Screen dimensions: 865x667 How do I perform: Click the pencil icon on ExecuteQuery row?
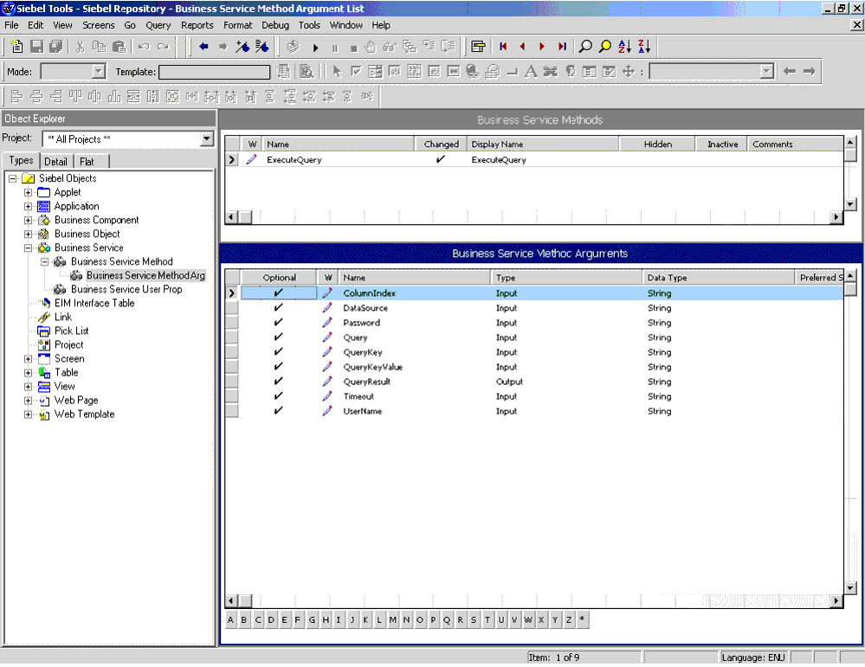(x=252, y=160)
